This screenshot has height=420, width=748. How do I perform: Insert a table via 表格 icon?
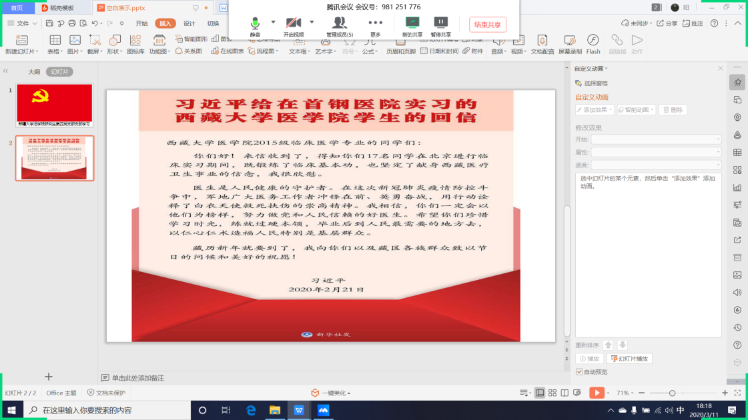click(54, 41)
